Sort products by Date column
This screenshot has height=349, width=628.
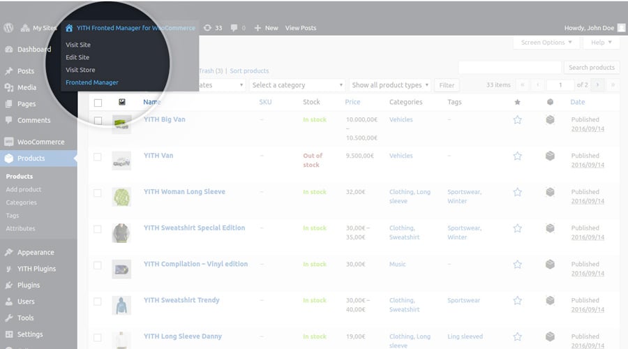tap(578, 102)
